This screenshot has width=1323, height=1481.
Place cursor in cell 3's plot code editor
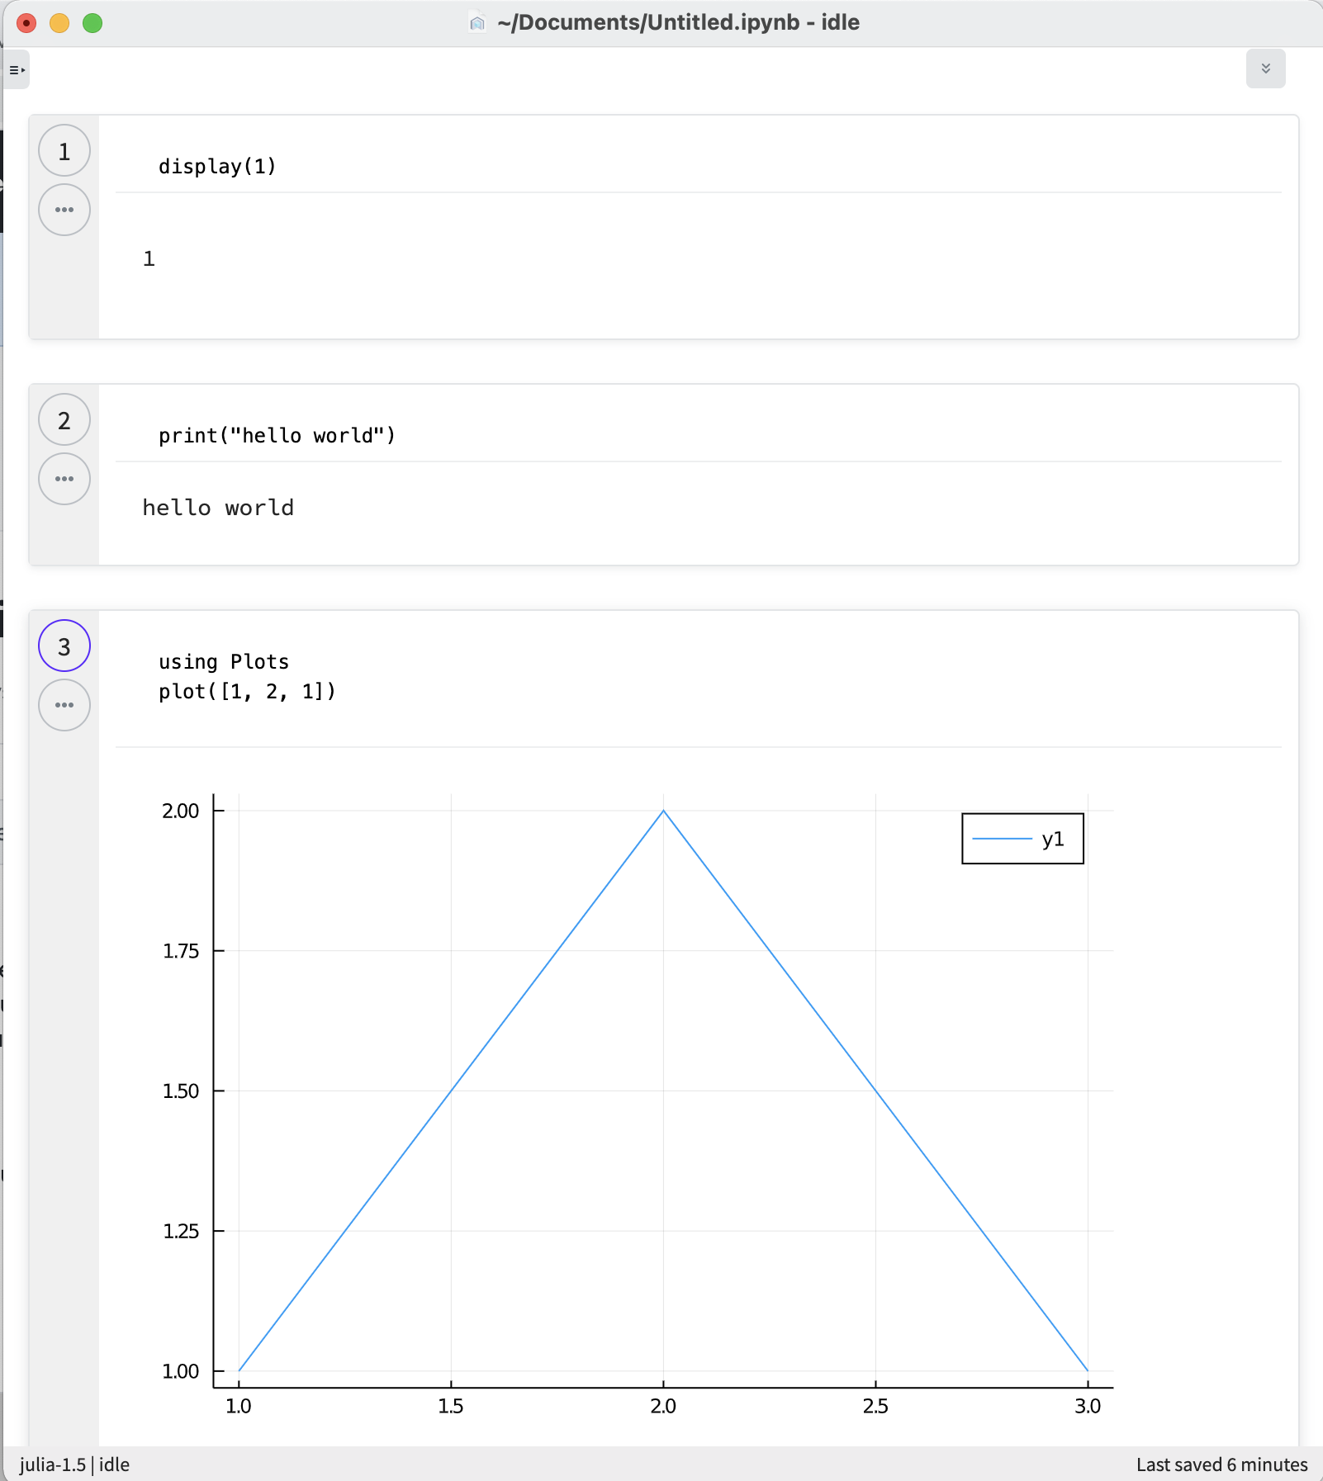(248, 692)
